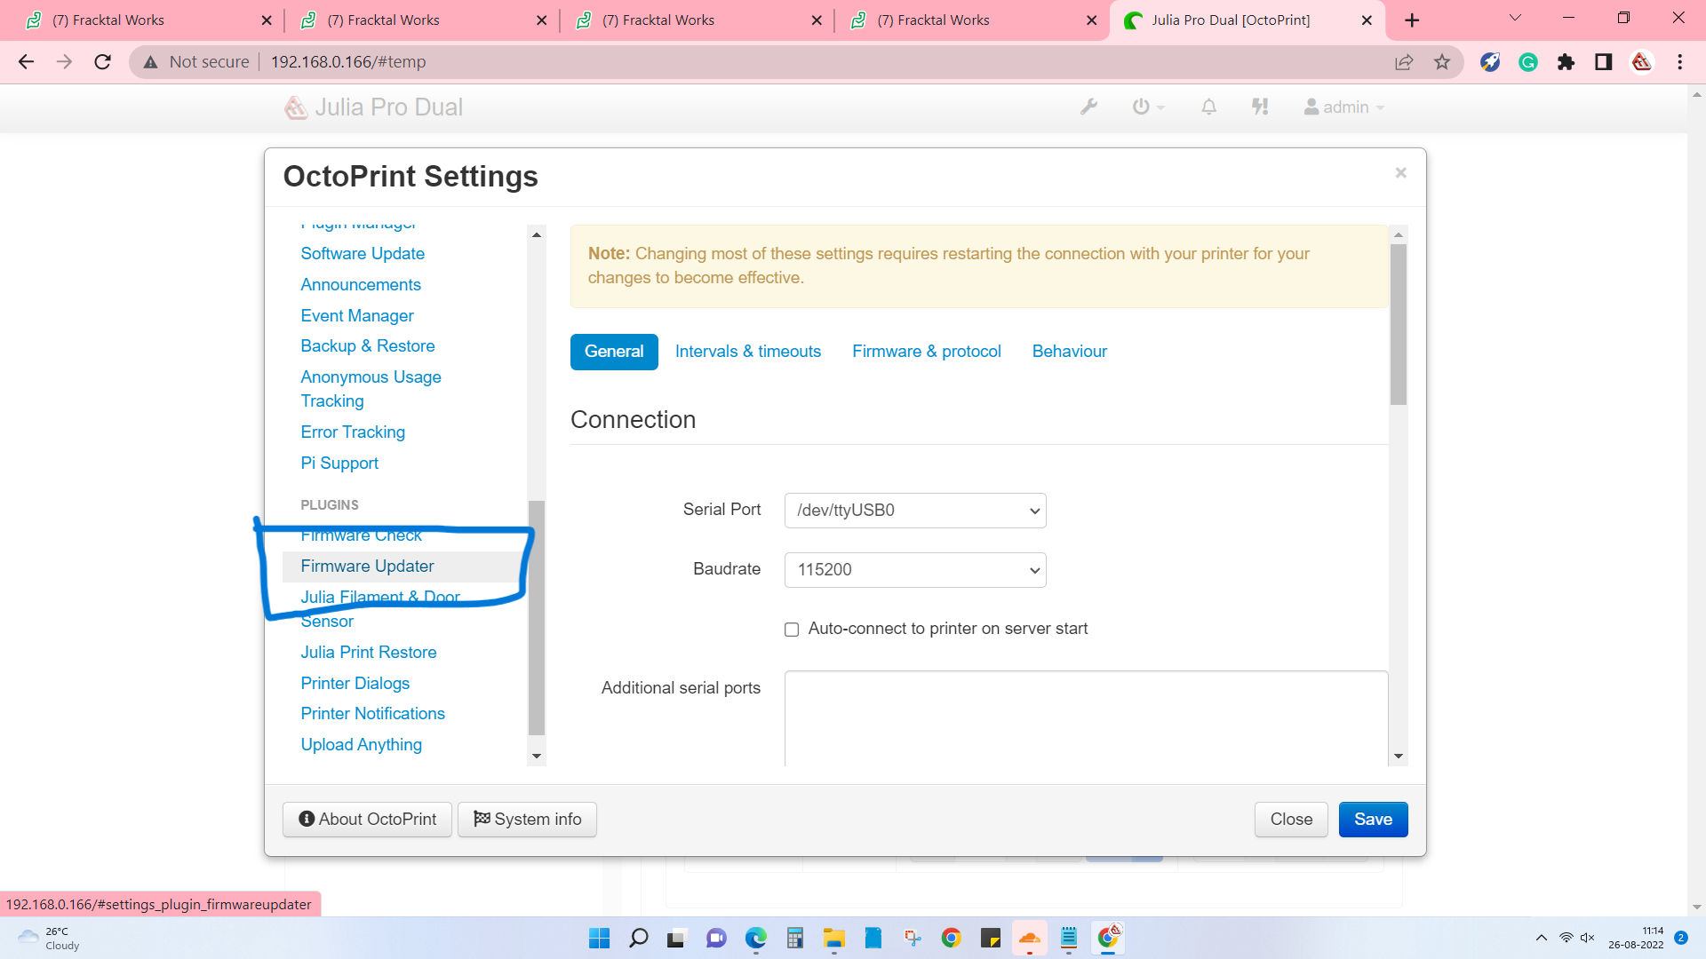This screenshot has height=959, width=1706.
Task: Expand the Serial Port dropdown
Action: point(914,511)
